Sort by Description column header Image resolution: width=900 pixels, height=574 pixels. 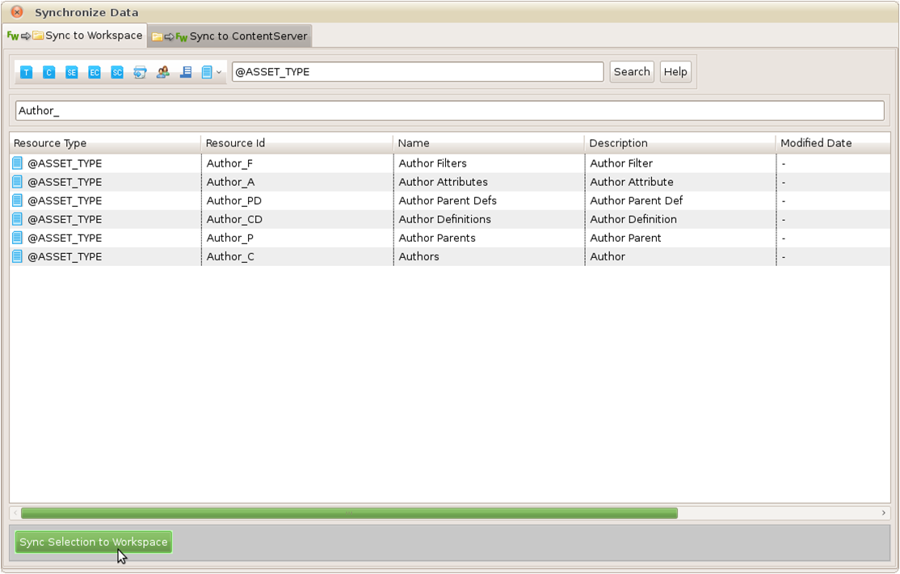(679, 143)
